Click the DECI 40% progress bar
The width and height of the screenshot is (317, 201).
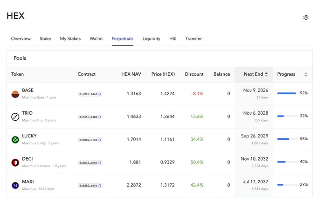pyautogui.click(x=287, y=162)
